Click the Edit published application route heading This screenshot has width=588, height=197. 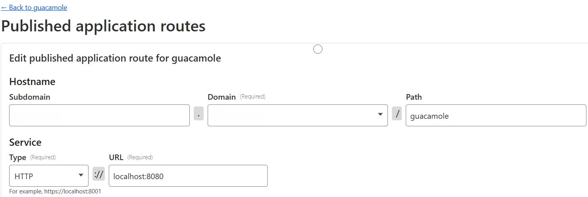point(115,58)
